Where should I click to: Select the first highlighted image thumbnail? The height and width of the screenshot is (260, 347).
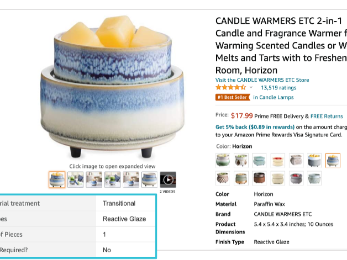(57, 180)
